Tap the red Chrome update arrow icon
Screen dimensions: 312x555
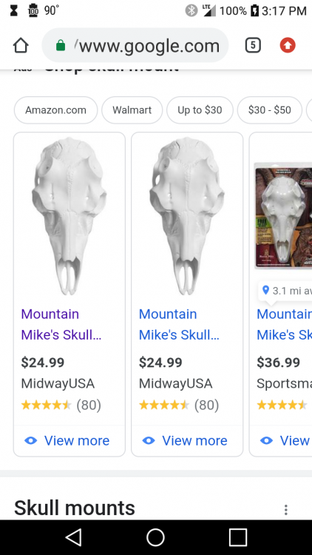pyautogui.click(x=288, y=46)
